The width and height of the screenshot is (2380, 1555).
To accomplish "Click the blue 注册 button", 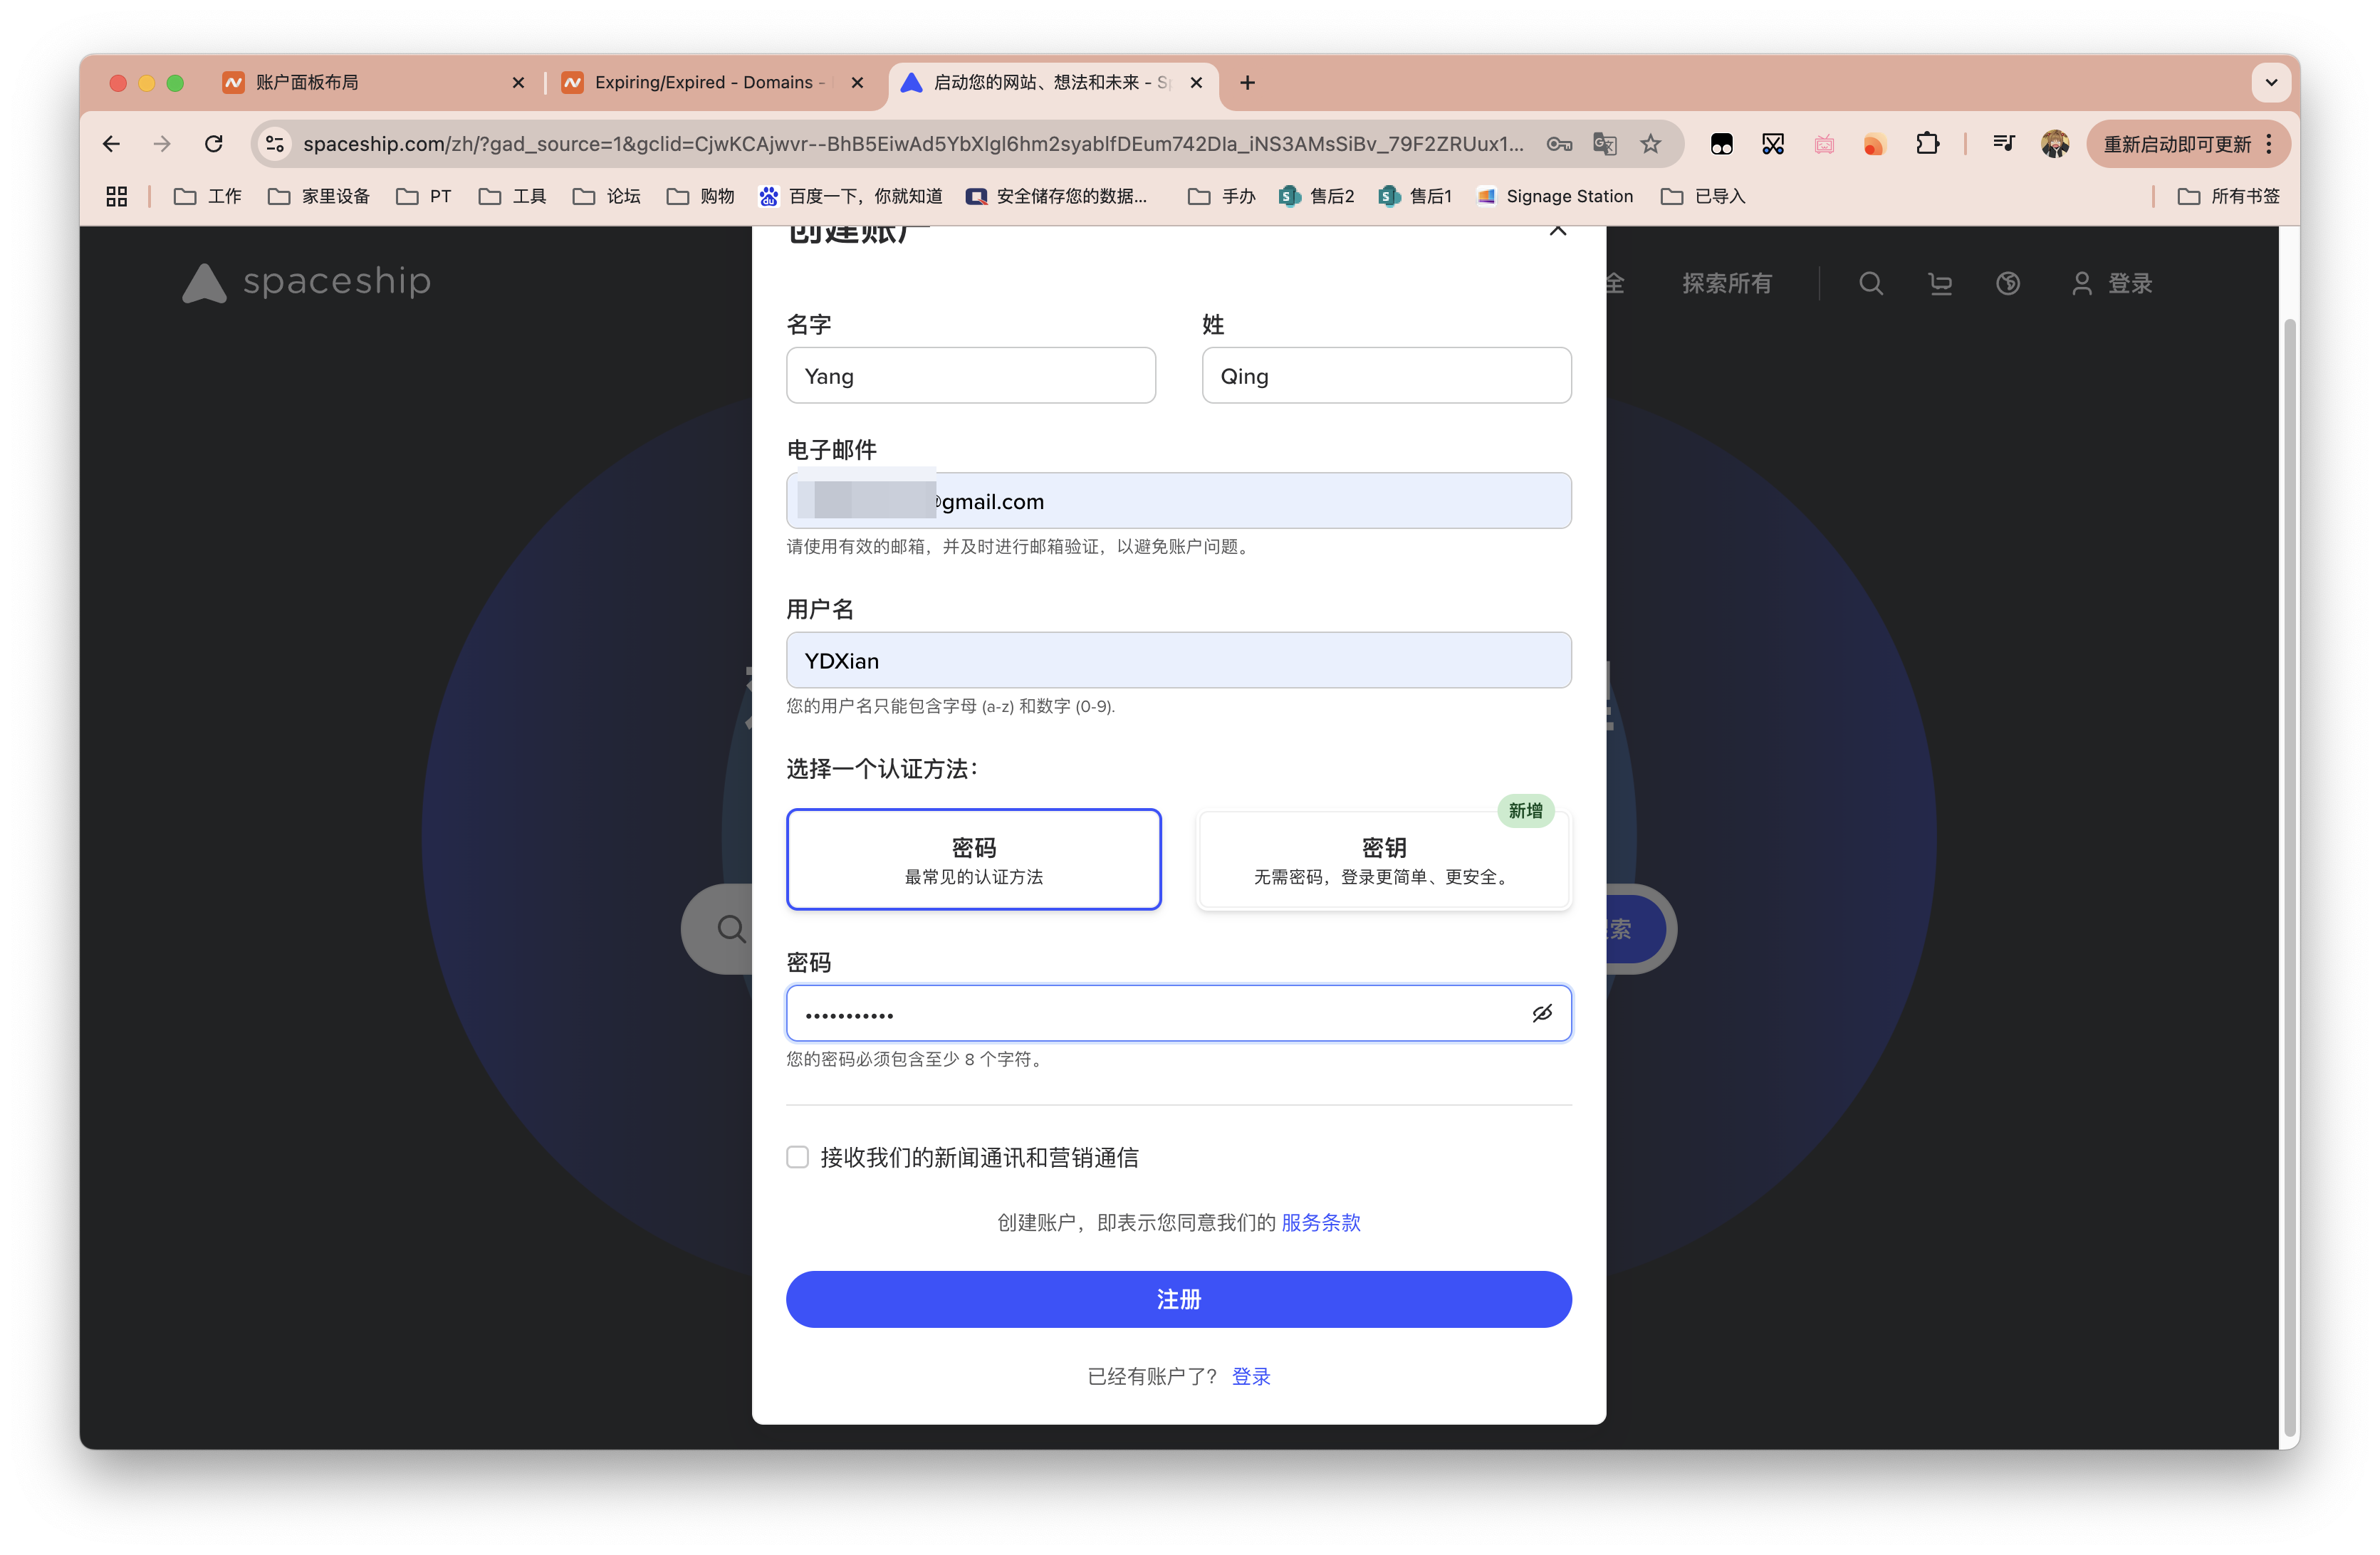I will (1178, 1299).
